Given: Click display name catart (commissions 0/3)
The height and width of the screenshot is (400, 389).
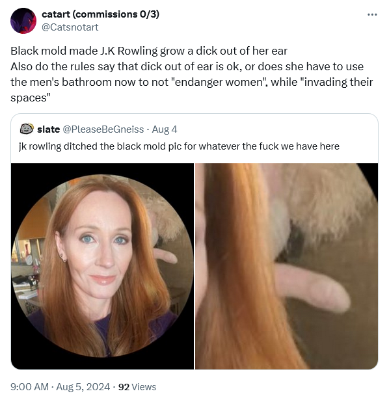Looking at the screenshot, I should pyautogui.click(x=100, y=14).
